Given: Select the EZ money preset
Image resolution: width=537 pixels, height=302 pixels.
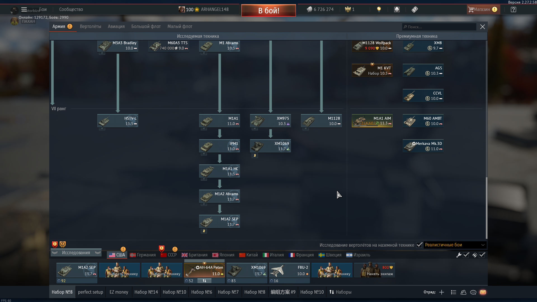Looking at the screenshot, I should coord(119,292).
